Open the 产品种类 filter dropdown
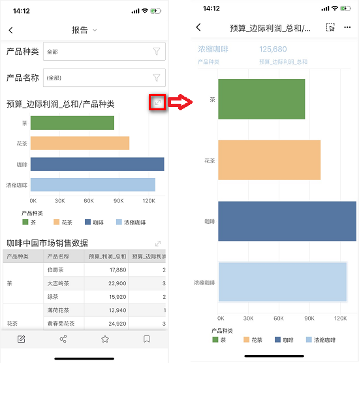 104,52
